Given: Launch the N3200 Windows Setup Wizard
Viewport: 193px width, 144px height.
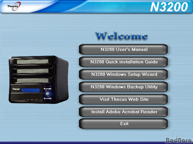Looking at the screenshot, I should point(123,74).
